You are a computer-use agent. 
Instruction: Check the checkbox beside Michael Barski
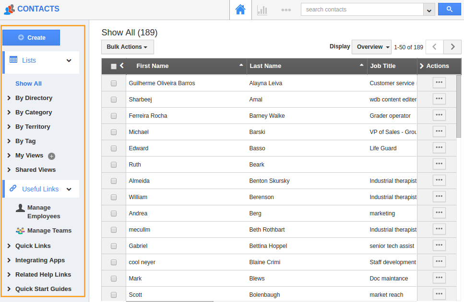113,131
